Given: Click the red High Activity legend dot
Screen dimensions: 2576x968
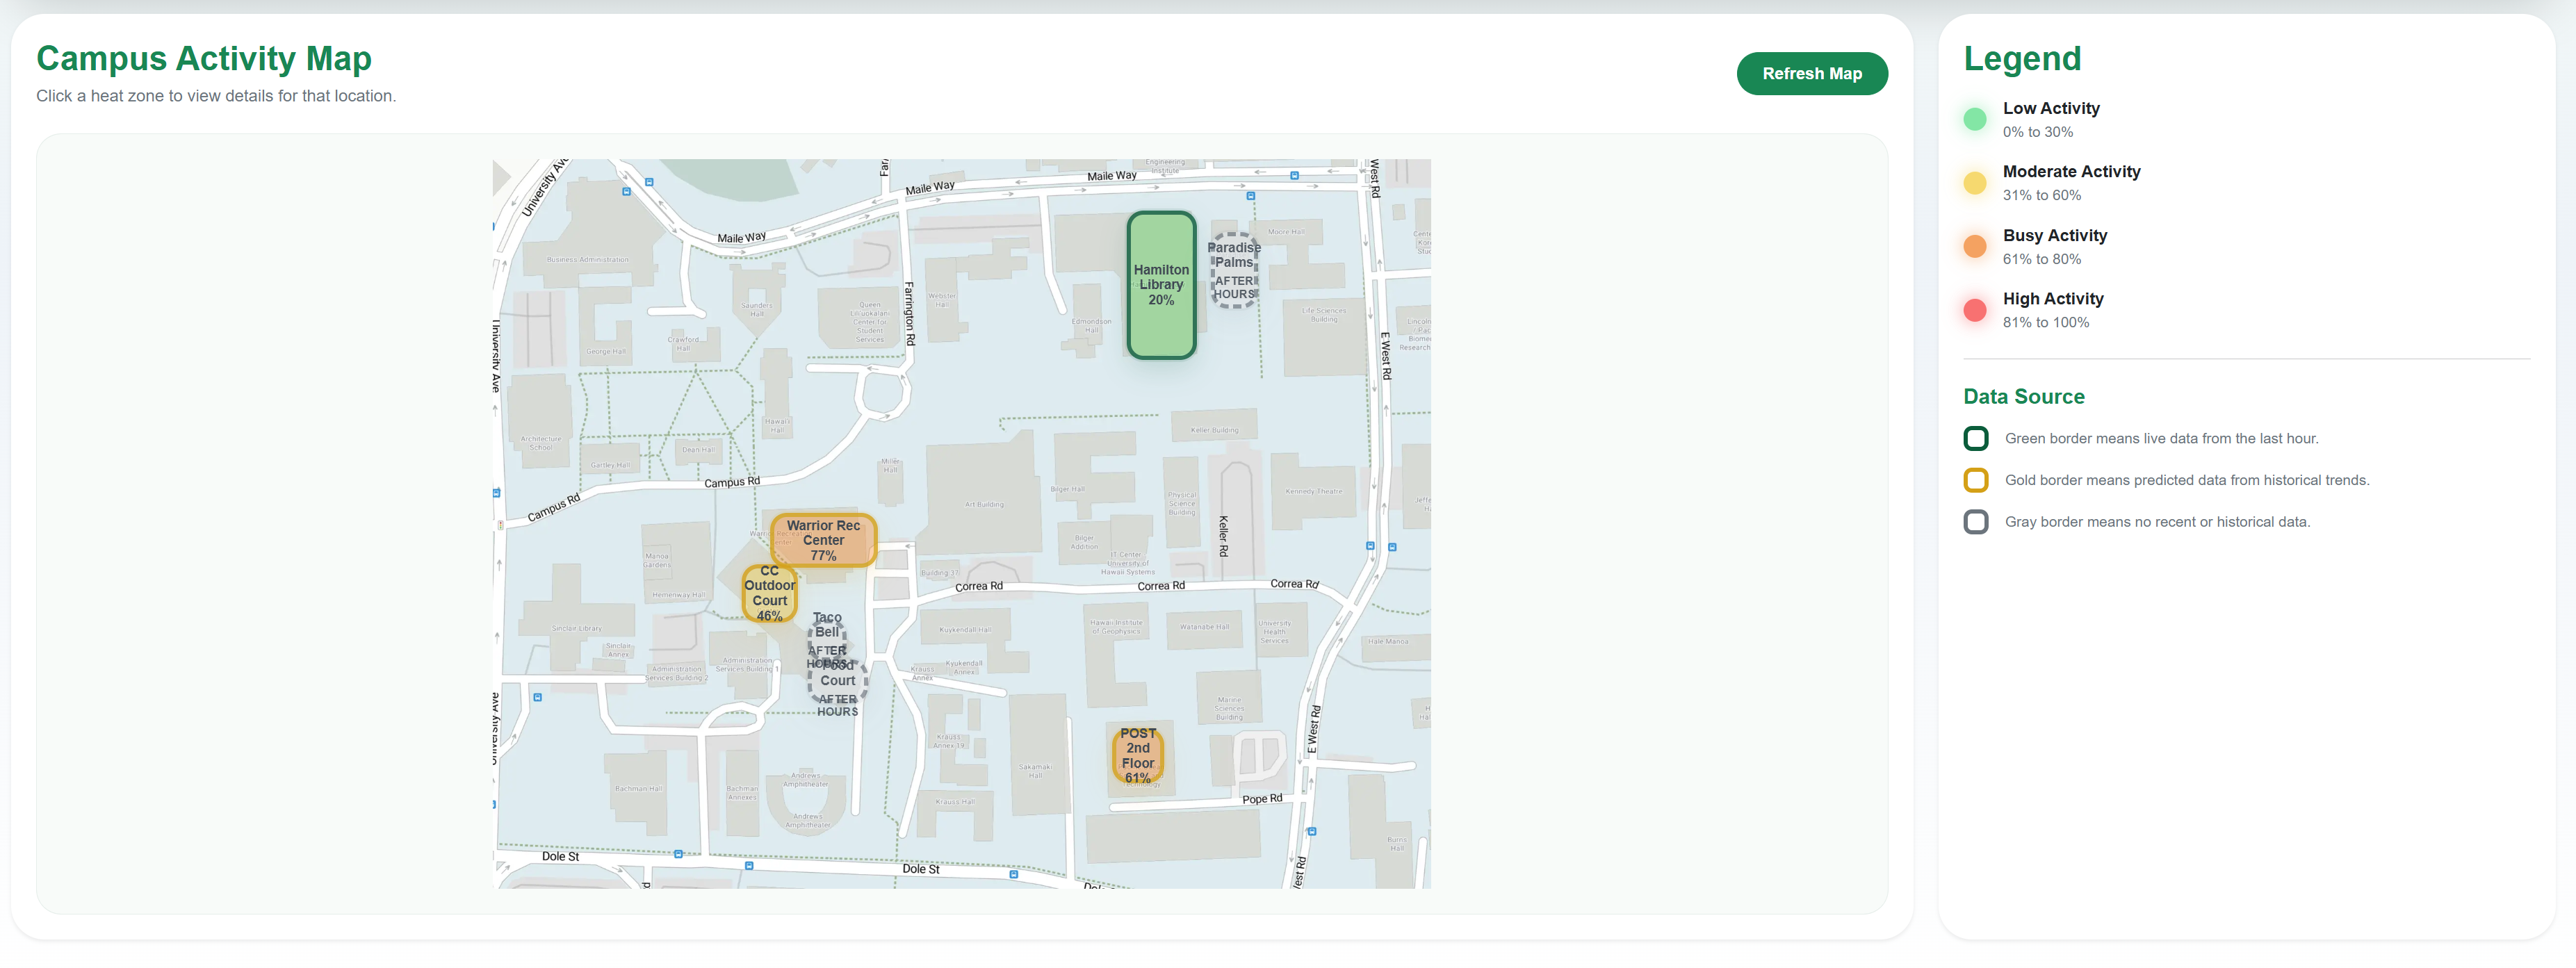Looking at the screenshot, I should point(1974,310).
